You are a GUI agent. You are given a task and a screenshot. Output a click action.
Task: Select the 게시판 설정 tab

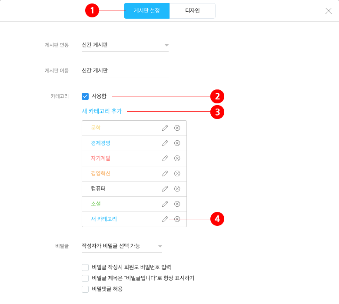(x=146, y=10)
